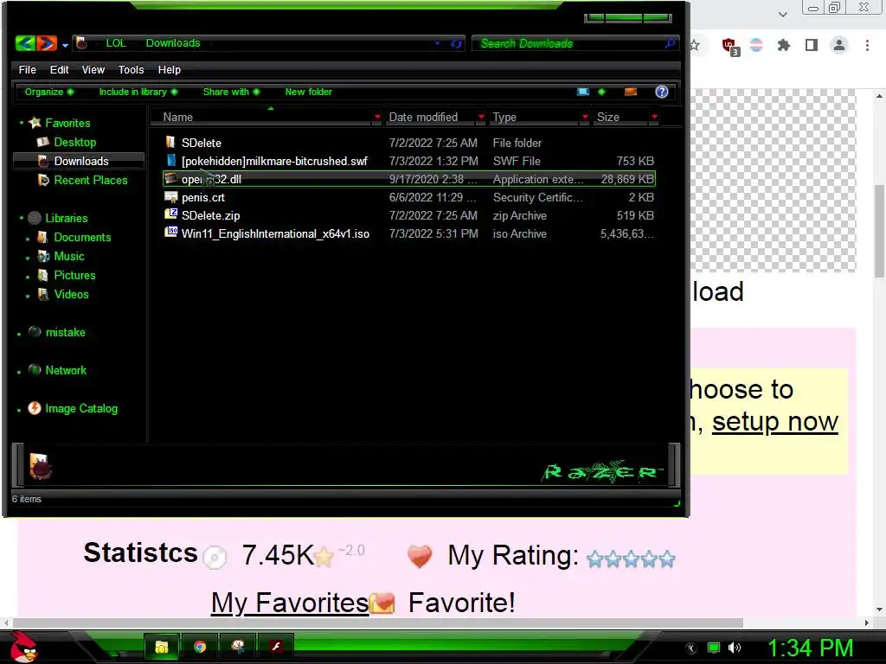Click the search magnifier icon
886x664 pixels.
pos(670,43)
